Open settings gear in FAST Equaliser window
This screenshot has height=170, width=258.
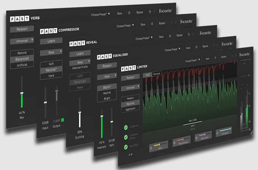tap(196, 47)
